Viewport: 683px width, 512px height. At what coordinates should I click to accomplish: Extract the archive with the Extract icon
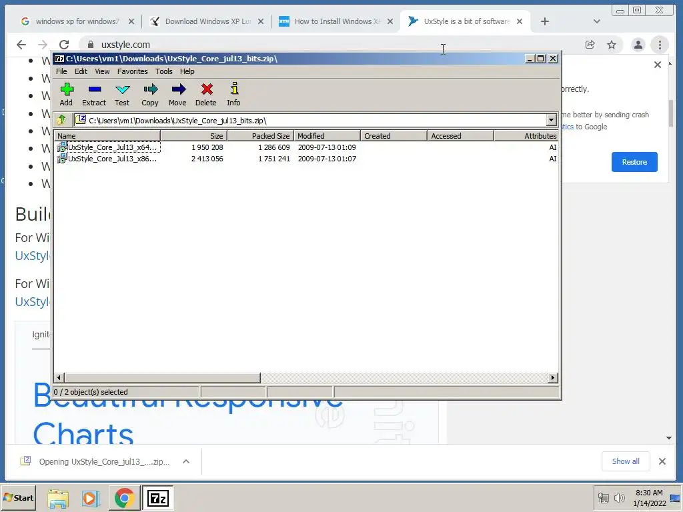pyautogui.click(x=94, y=95)
